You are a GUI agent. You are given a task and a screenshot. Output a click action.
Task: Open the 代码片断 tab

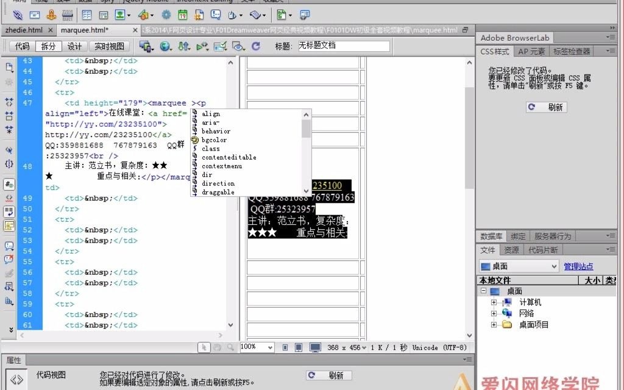pos(543,250)
